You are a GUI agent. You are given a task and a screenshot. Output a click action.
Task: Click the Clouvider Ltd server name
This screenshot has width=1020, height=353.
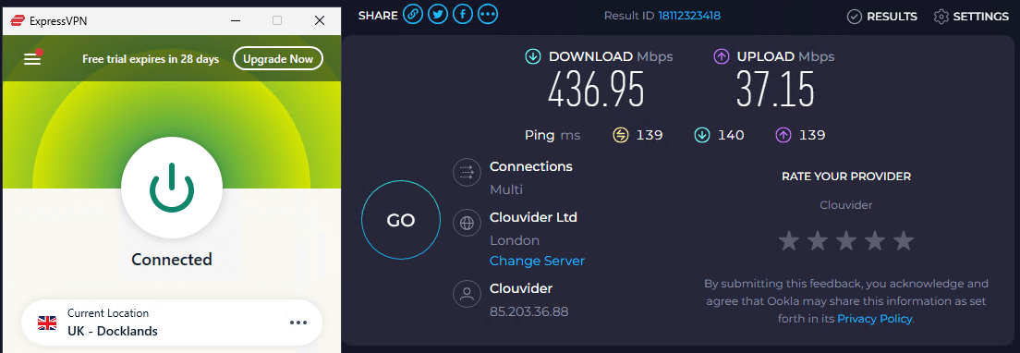click(533, 217)
